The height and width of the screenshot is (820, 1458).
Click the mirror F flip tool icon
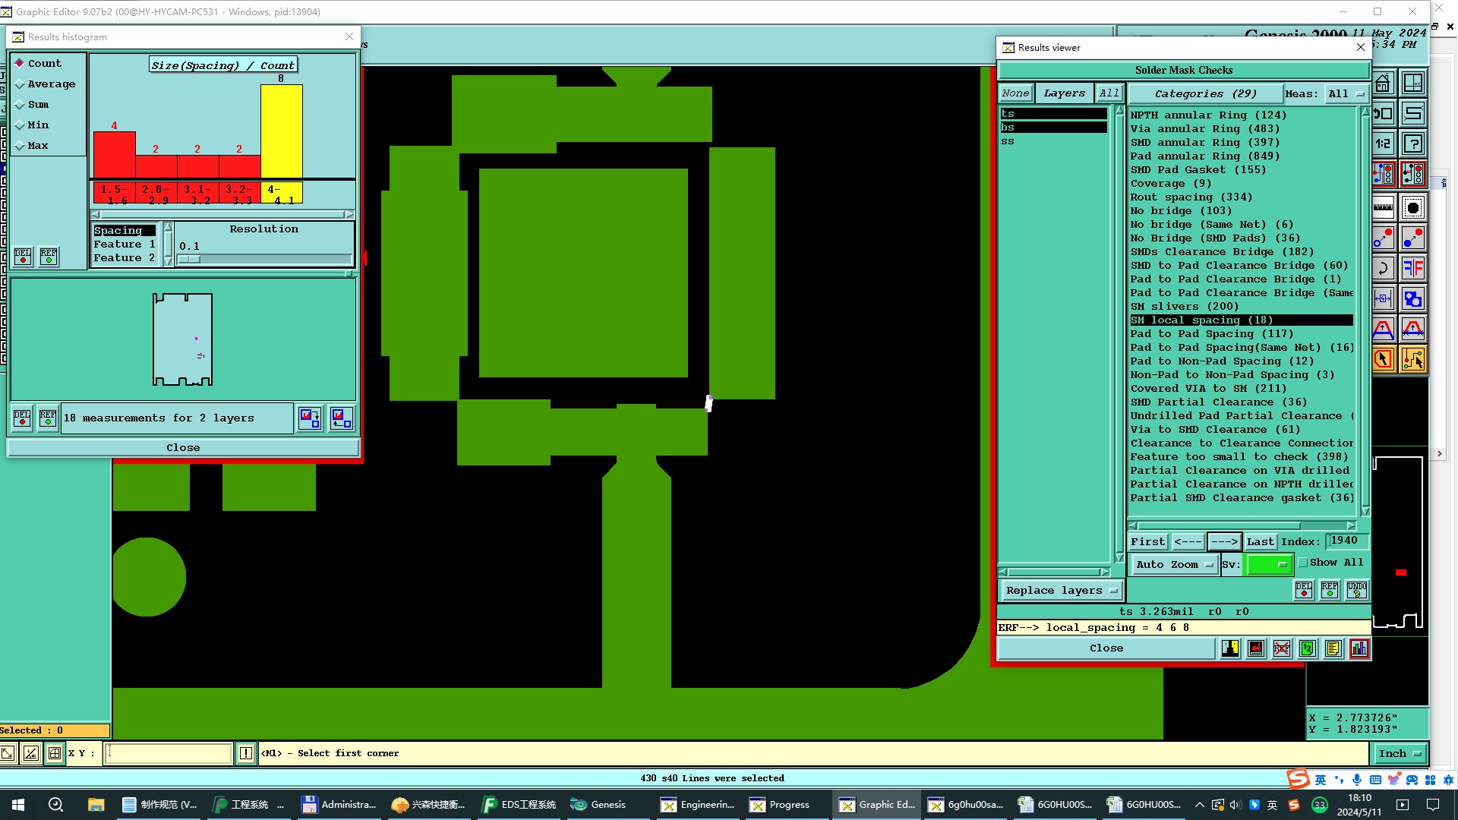coord(1413,268)
